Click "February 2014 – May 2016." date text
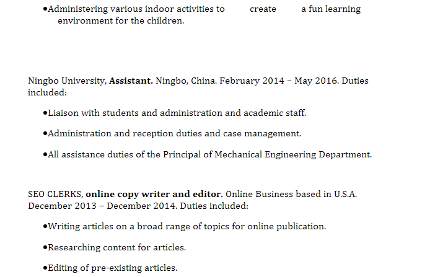The width and height of the screenshot is (435, 277). [279, 81]
